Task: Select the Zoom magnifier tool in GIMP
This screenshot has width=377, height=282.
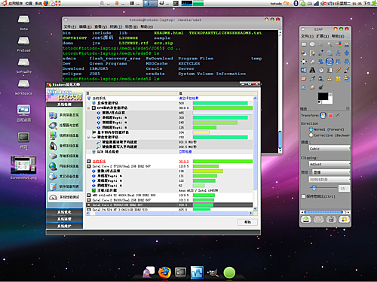Action: click(329, 53)
